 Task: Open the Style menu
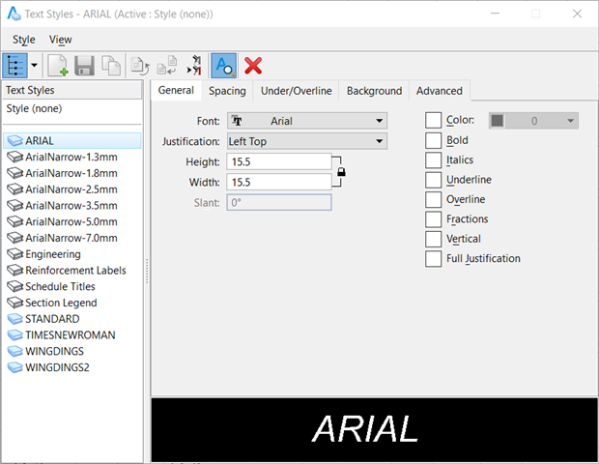click(x=24, y=40)
